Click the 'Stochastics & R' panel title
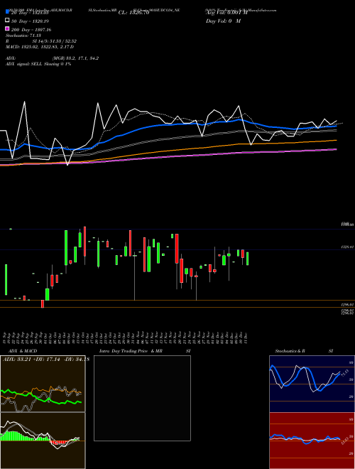This screenshot has width=355, height=469. 290,351
